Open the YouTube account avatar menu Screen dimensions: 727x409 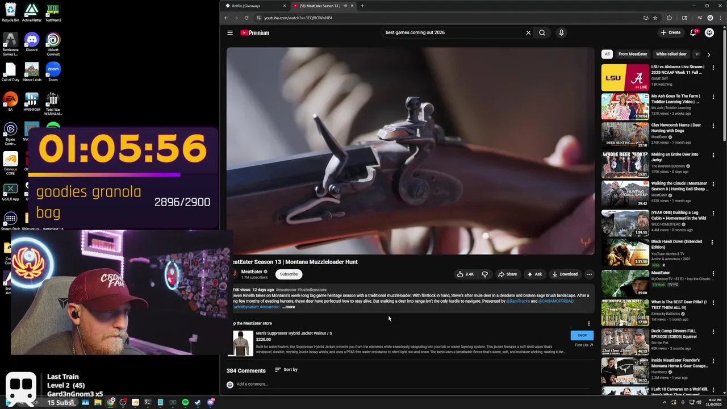pyautogui.click(x=709, y=33)
